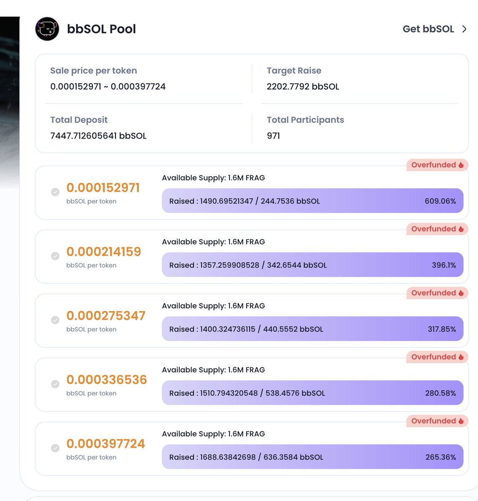Click the 396.1% raised progress bar

point(312,265)
